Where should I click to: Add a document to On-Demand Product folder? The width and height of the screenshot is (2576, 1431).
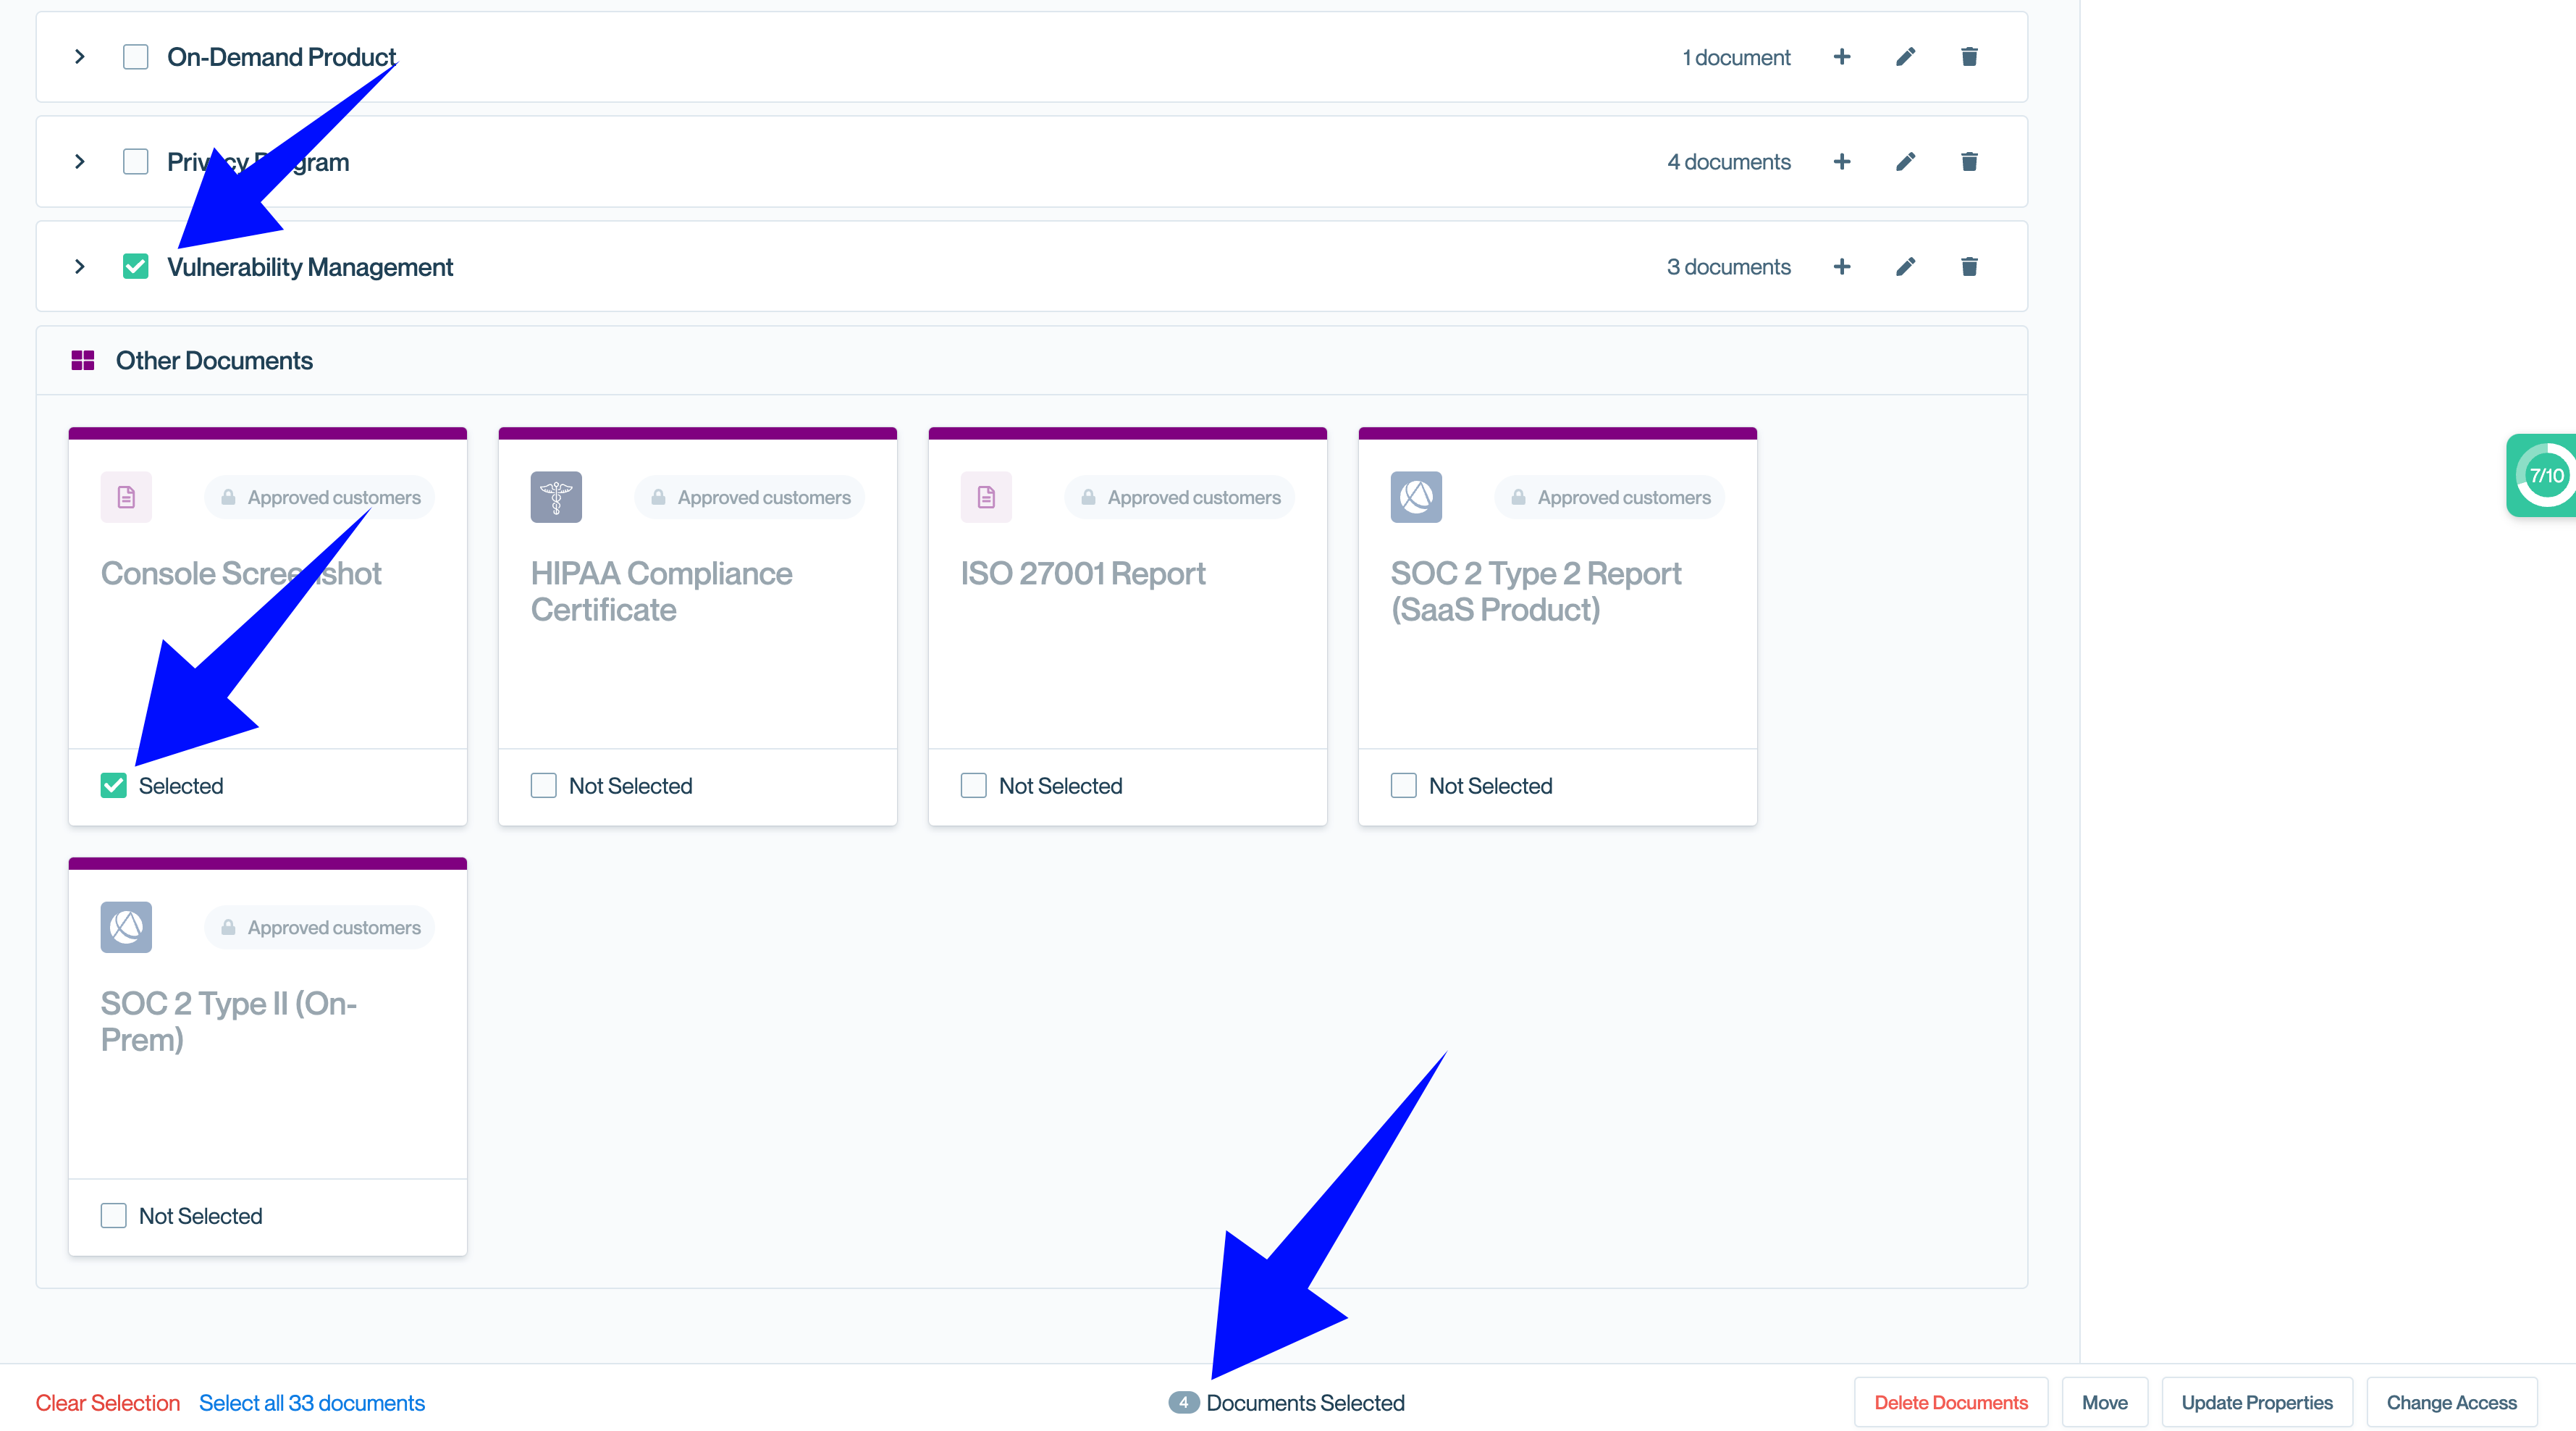pyautogui.click(x=1841, y=57)
